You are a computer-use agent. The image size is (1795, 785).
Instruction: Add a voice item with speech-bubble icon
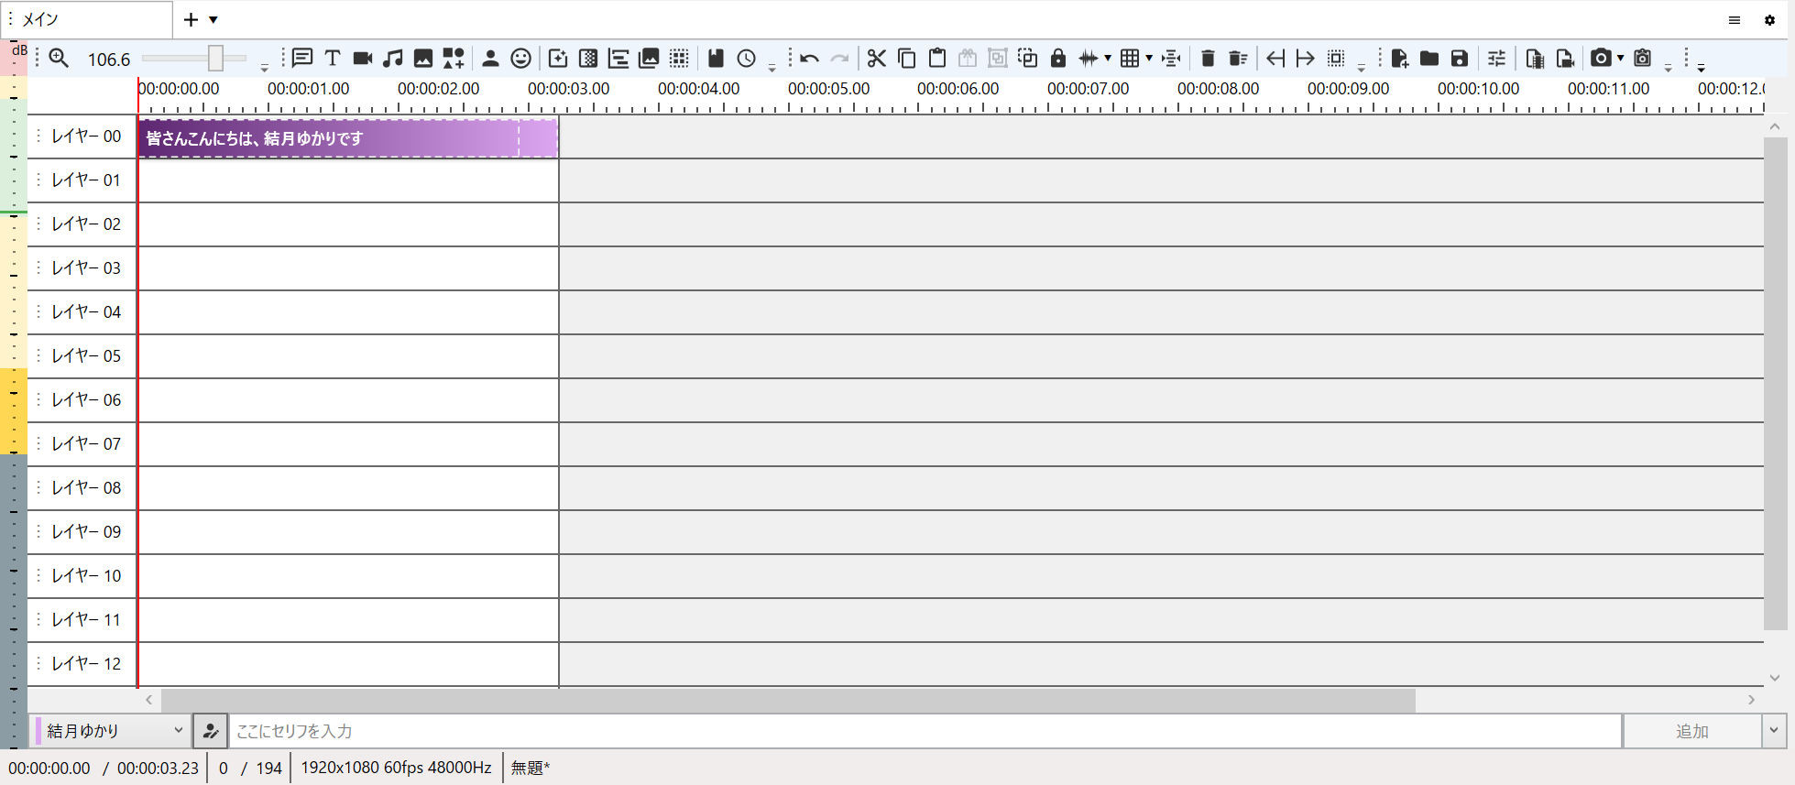point(302,59)
